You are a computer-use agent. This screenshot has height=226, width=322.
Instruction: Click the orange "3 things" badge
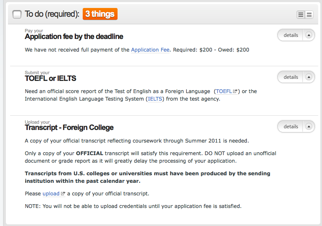tap(100, 14)
